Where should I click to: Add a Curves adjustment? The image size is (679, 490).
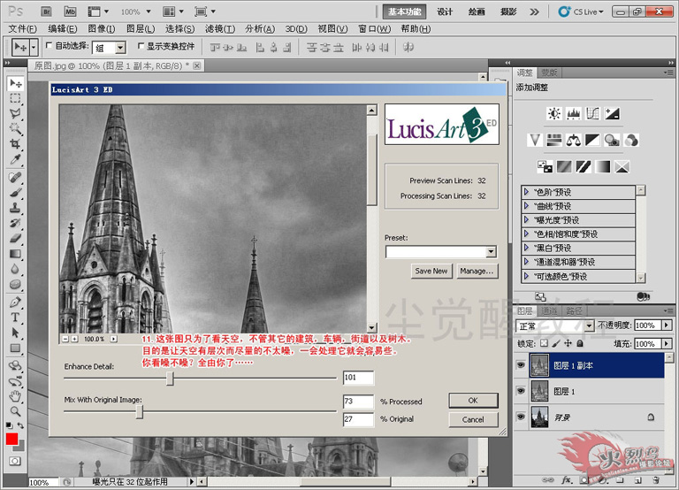(x=592, y=113)
